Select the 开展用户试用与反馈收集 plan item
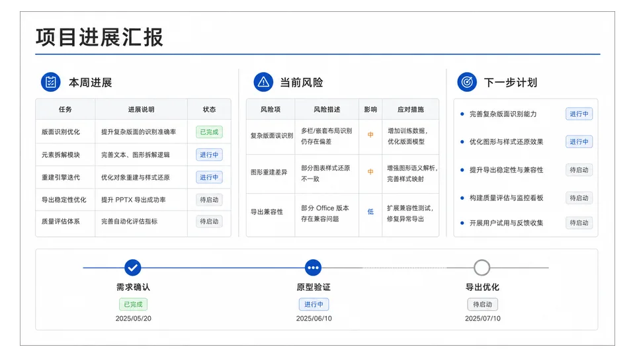Viewport: 635px width, 357px height. tap(506, 223)
